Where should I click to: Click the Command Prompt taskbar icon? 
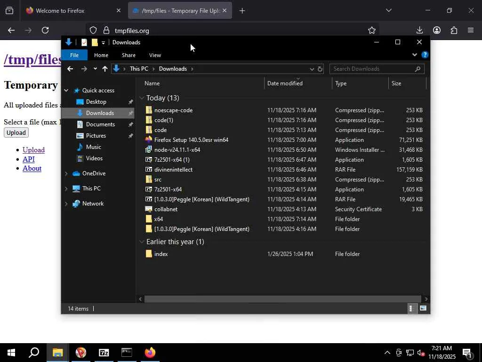tap(127, 353)
